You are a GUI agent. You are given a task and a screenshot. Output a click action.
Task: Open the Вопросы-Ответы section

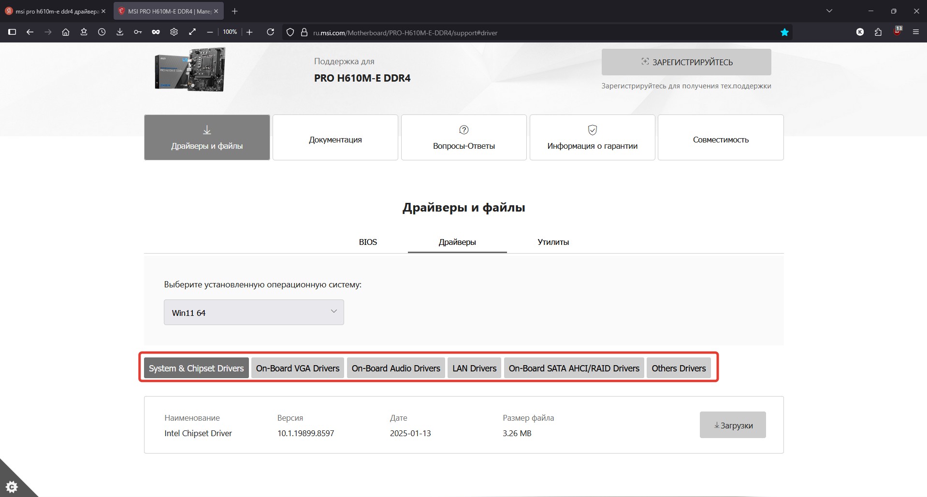coord(464,137)
